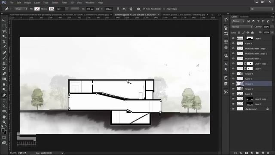The image size is (275, 155).
Task: Select the Zoom tool
Action: pyautogui.click(x=4, y=122)
